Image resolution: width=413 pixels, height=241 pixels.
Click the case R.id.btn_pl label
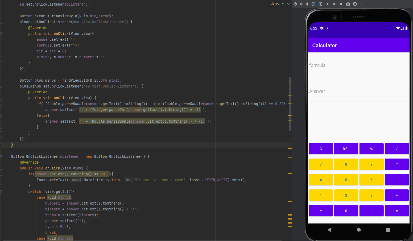click(x=55, y=198)
